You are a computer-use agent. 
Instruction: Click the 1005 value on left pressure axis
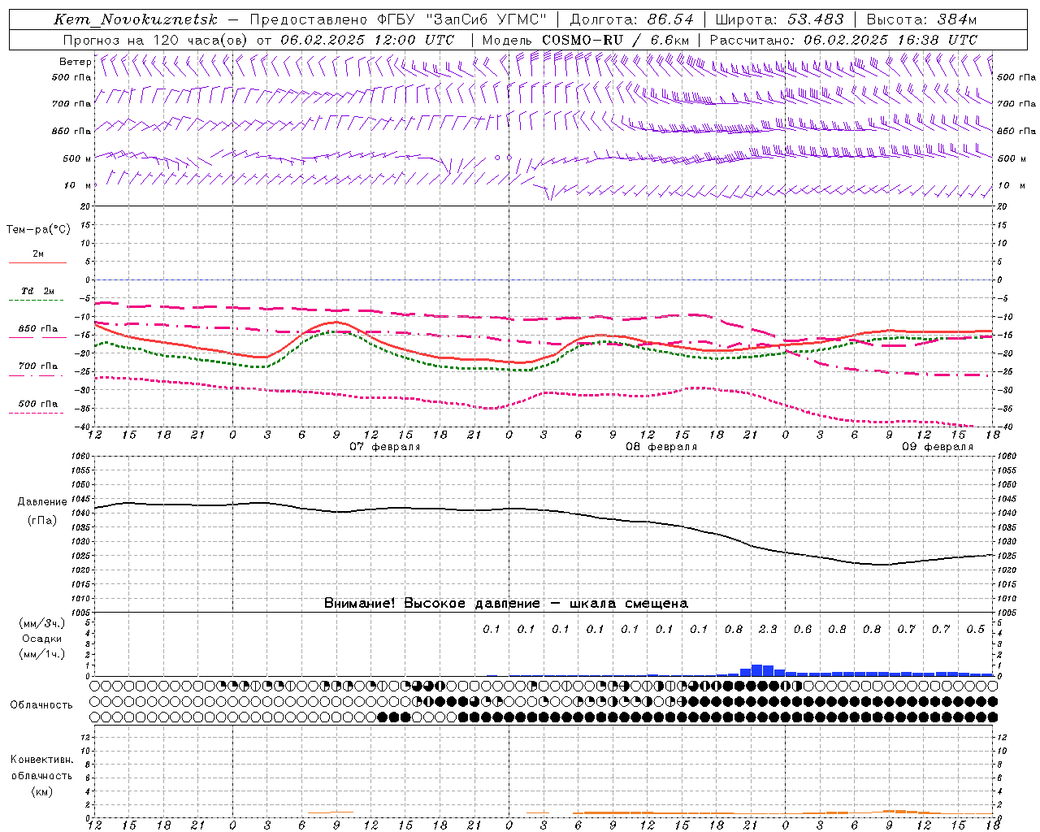(x=82, y=612)
